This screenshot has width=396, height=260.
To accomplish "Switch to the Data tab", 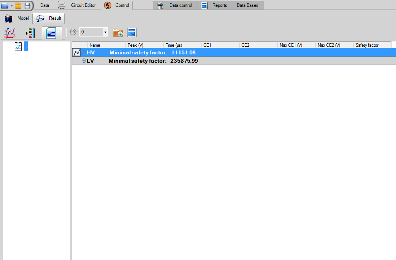I will [x=44, y=5].
